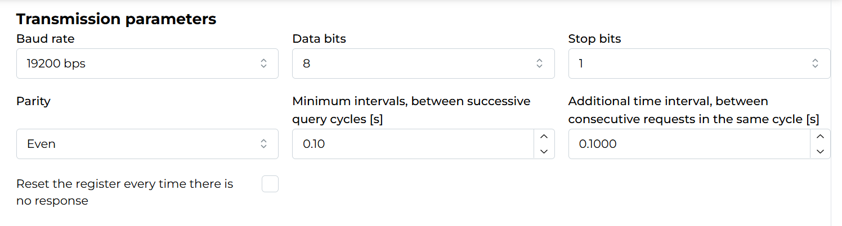Expand the Data bits dropdown
The width and height of the screenshot is (842, 226).
click(x=422, y=64)
